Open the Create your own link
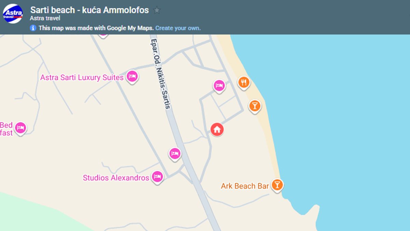The width and height of the screenshot is (410, 231). [178, 28]
